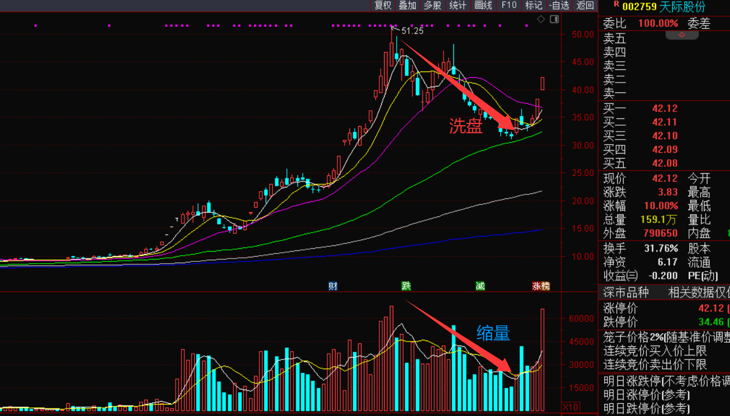Click 买四 price 42.09
This screenshot has width=730, height=416.
click(665, 150)
